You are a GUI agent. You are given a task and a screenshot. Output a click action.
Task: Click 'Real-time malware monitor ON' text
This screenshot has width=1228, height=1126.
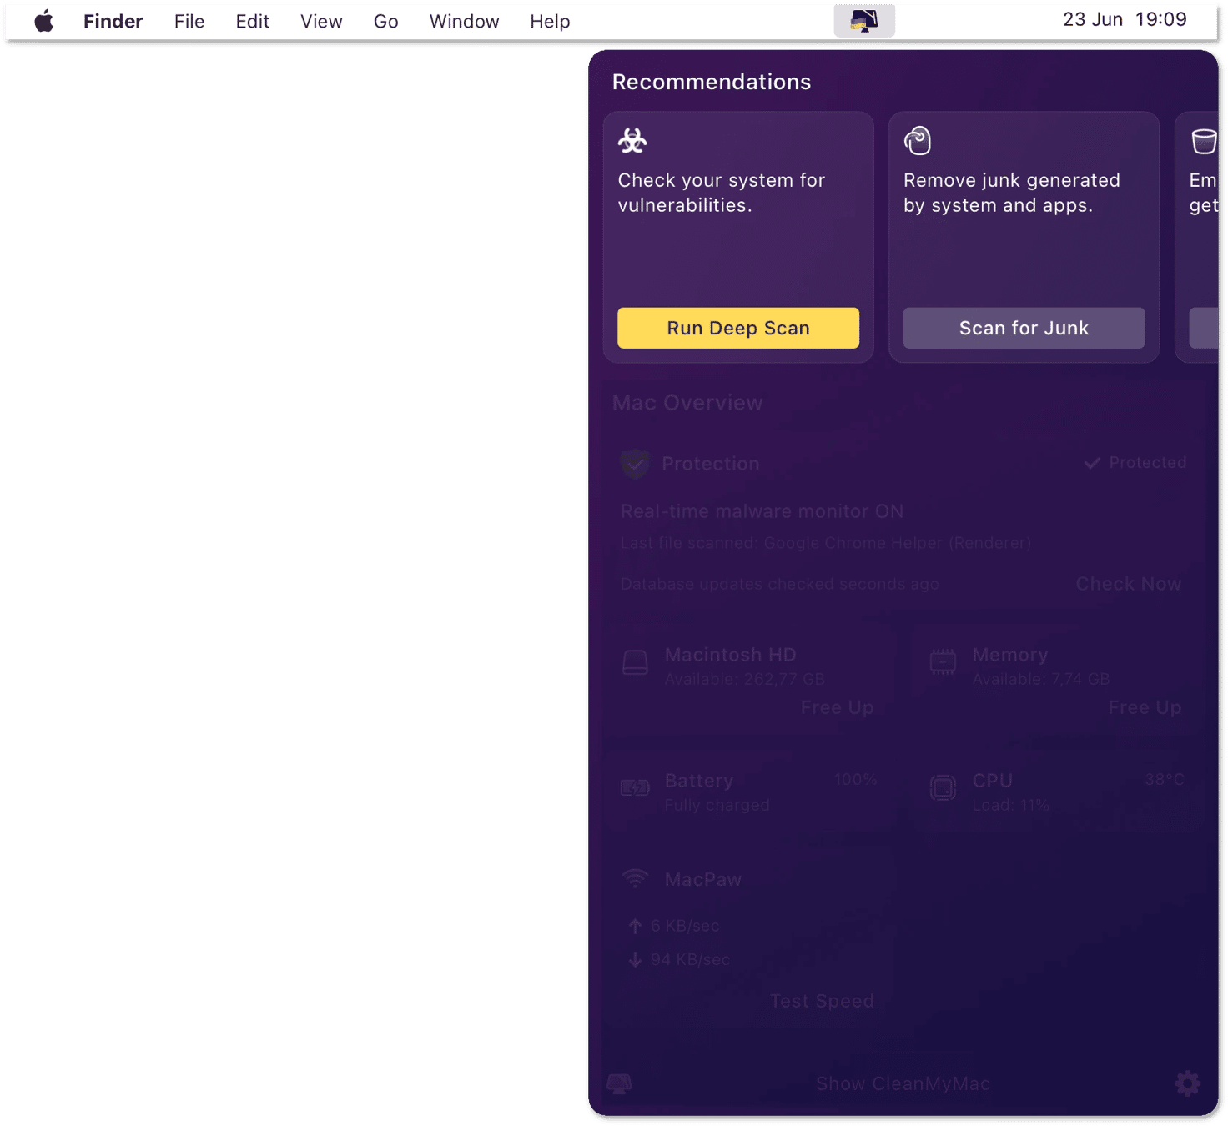pos(762,511)
